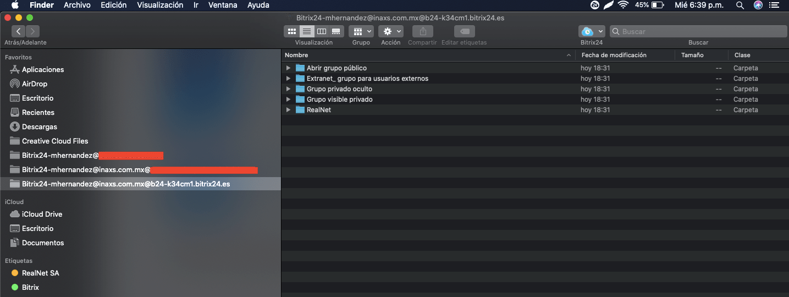The image size is (789, 297).
Task: Expand Extranet_ grupo para usuarios externos
Action: click(288, 79)
